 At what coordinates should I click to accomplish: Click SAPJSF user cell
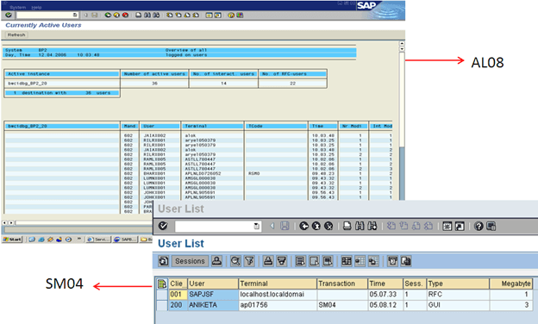213,295
